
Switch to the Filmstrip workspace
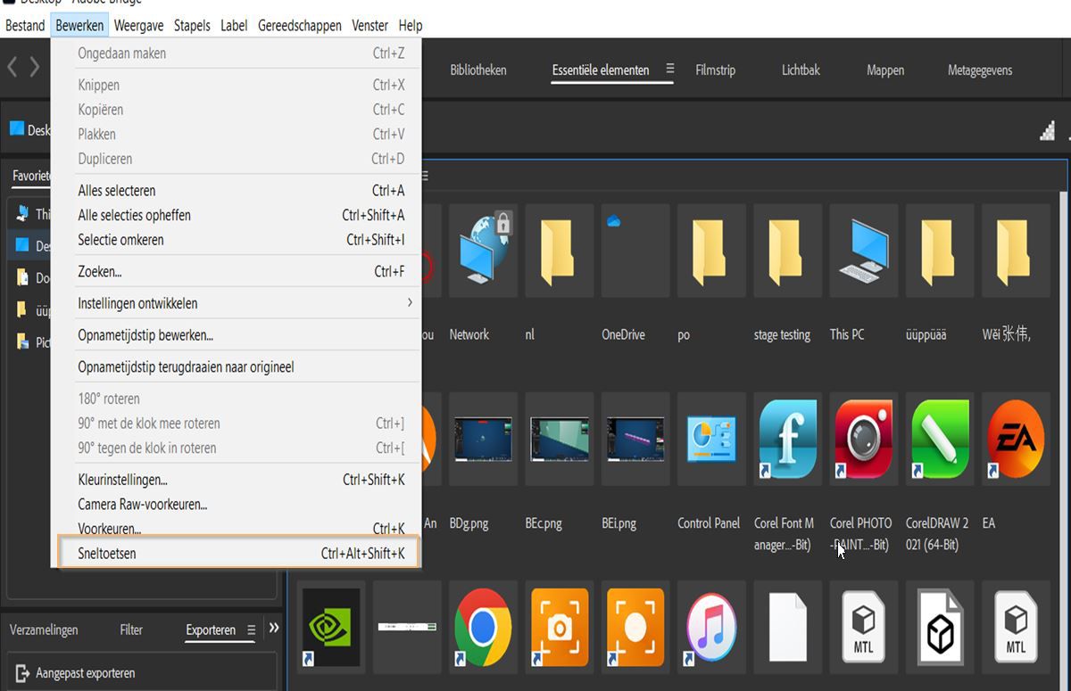click(x=716, y=70)
